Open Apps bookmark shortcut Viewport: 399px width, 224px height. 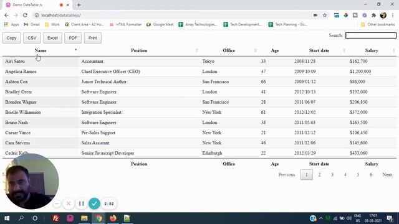pos(11,24)
